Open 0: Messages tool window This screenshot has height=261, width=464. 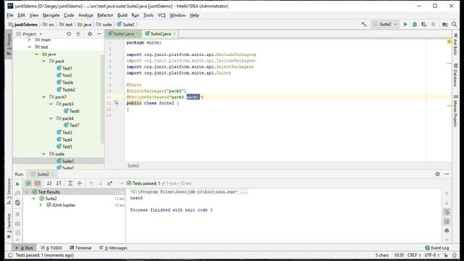[x=113, y=248]
